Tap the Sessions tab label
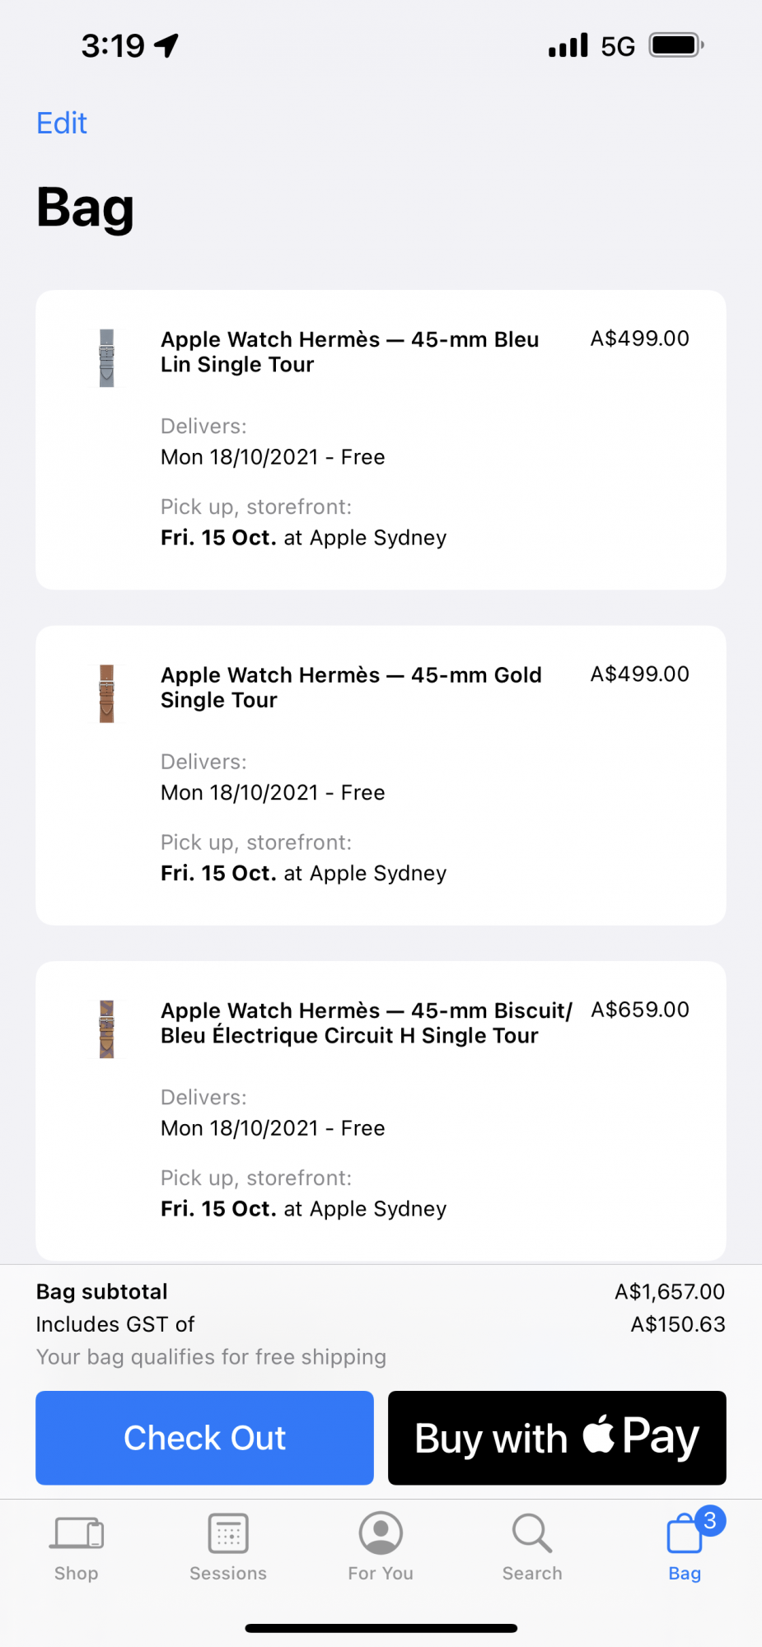762x1647 pixels. (228, 1573)
